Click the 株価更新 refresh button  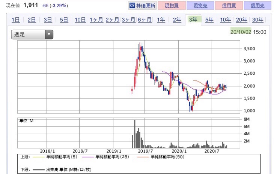tap(142, 6)
